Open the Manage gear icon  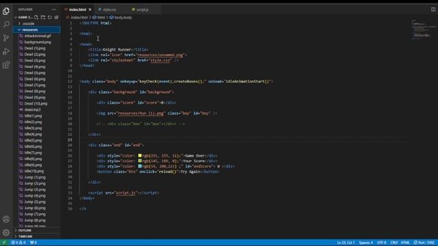(x=6, y=232)
